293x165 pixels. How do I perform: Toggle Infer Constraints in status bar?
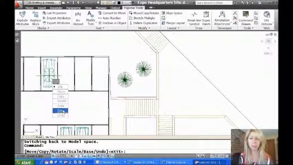(x=54, y=156)
